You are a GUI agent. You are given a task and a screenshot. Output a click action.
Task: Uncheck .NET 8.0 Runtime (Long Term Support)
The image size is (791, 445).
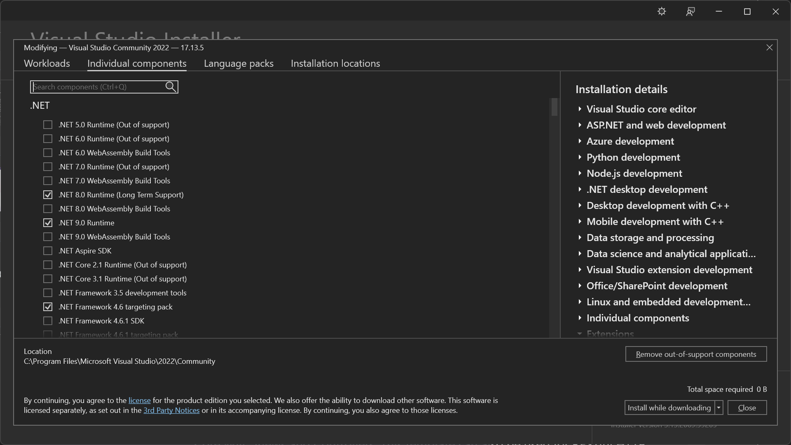48,194
